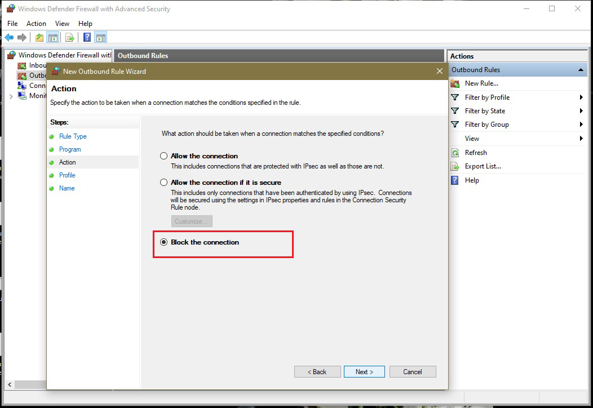Click the Export List toolbar icon

pyautogui.click(x=69, y=37)
